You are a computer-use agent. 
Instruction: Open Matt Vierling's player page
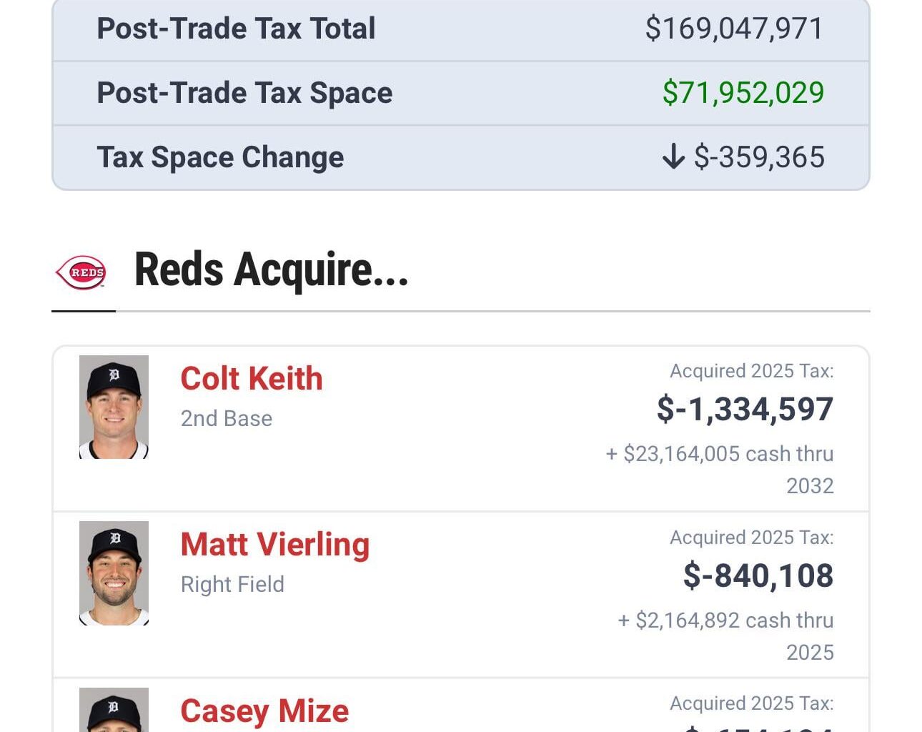[274, 544]
